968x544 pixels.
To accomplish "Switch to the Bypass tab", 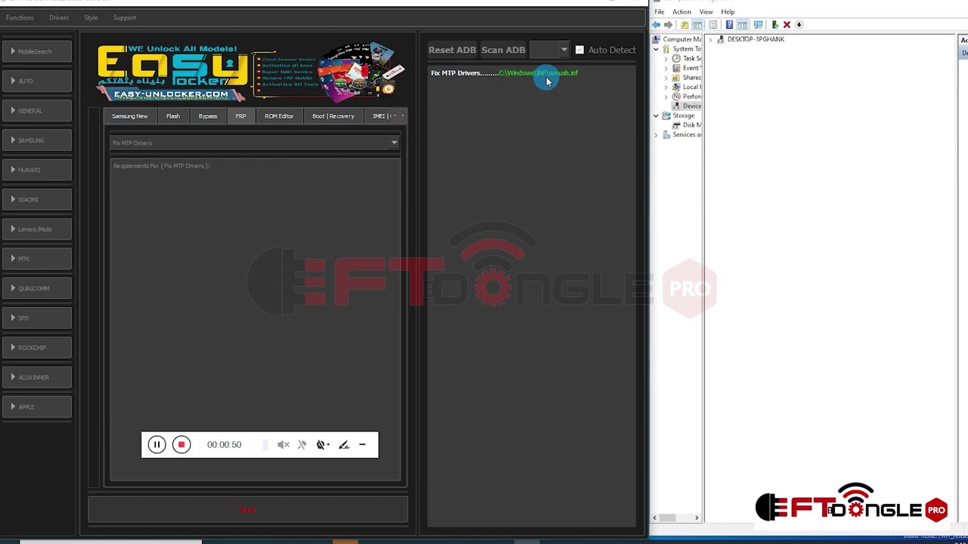I will (x=208, y=116).
